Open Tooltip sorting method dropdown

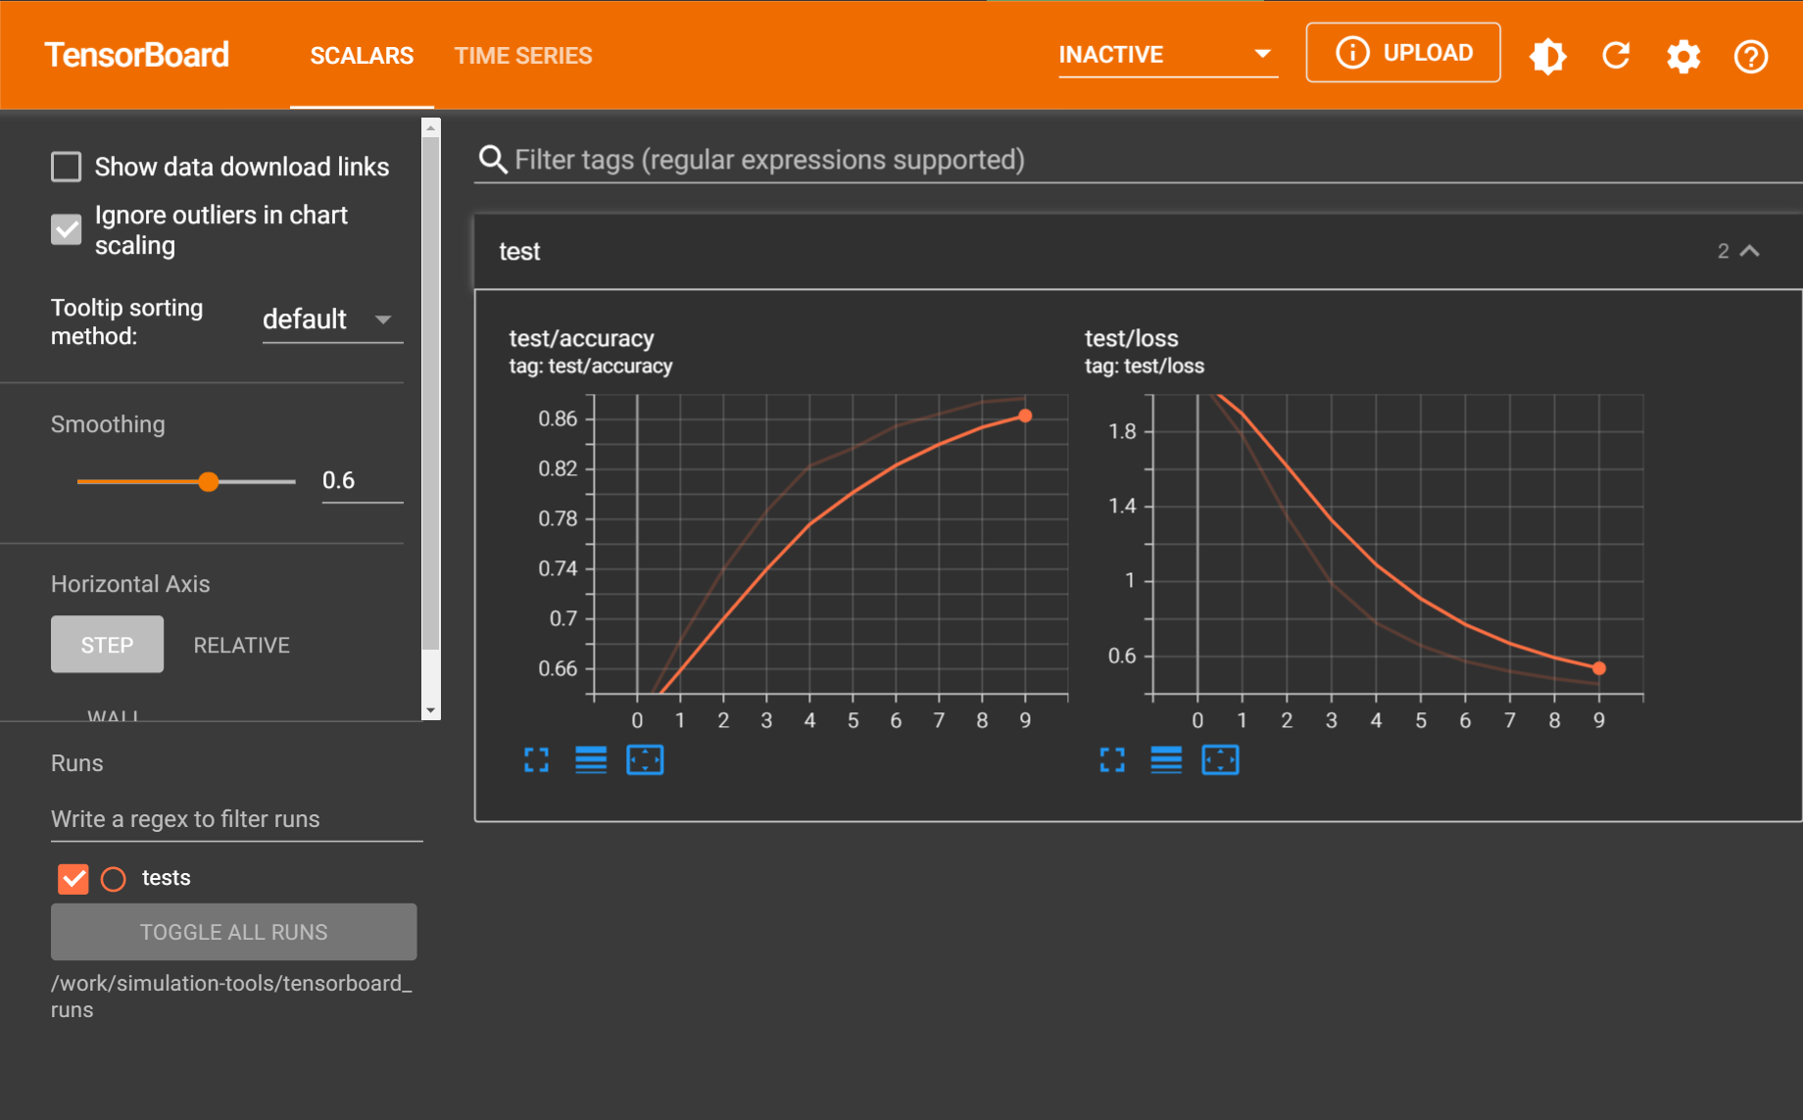pyautogui.click(x=332, y=319)
